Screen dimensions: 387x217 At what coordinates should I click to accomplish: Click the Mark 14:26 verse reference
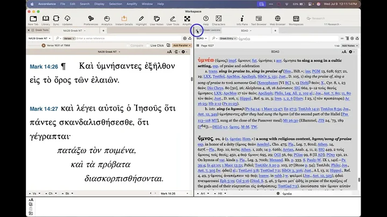(x=44, y=67)
